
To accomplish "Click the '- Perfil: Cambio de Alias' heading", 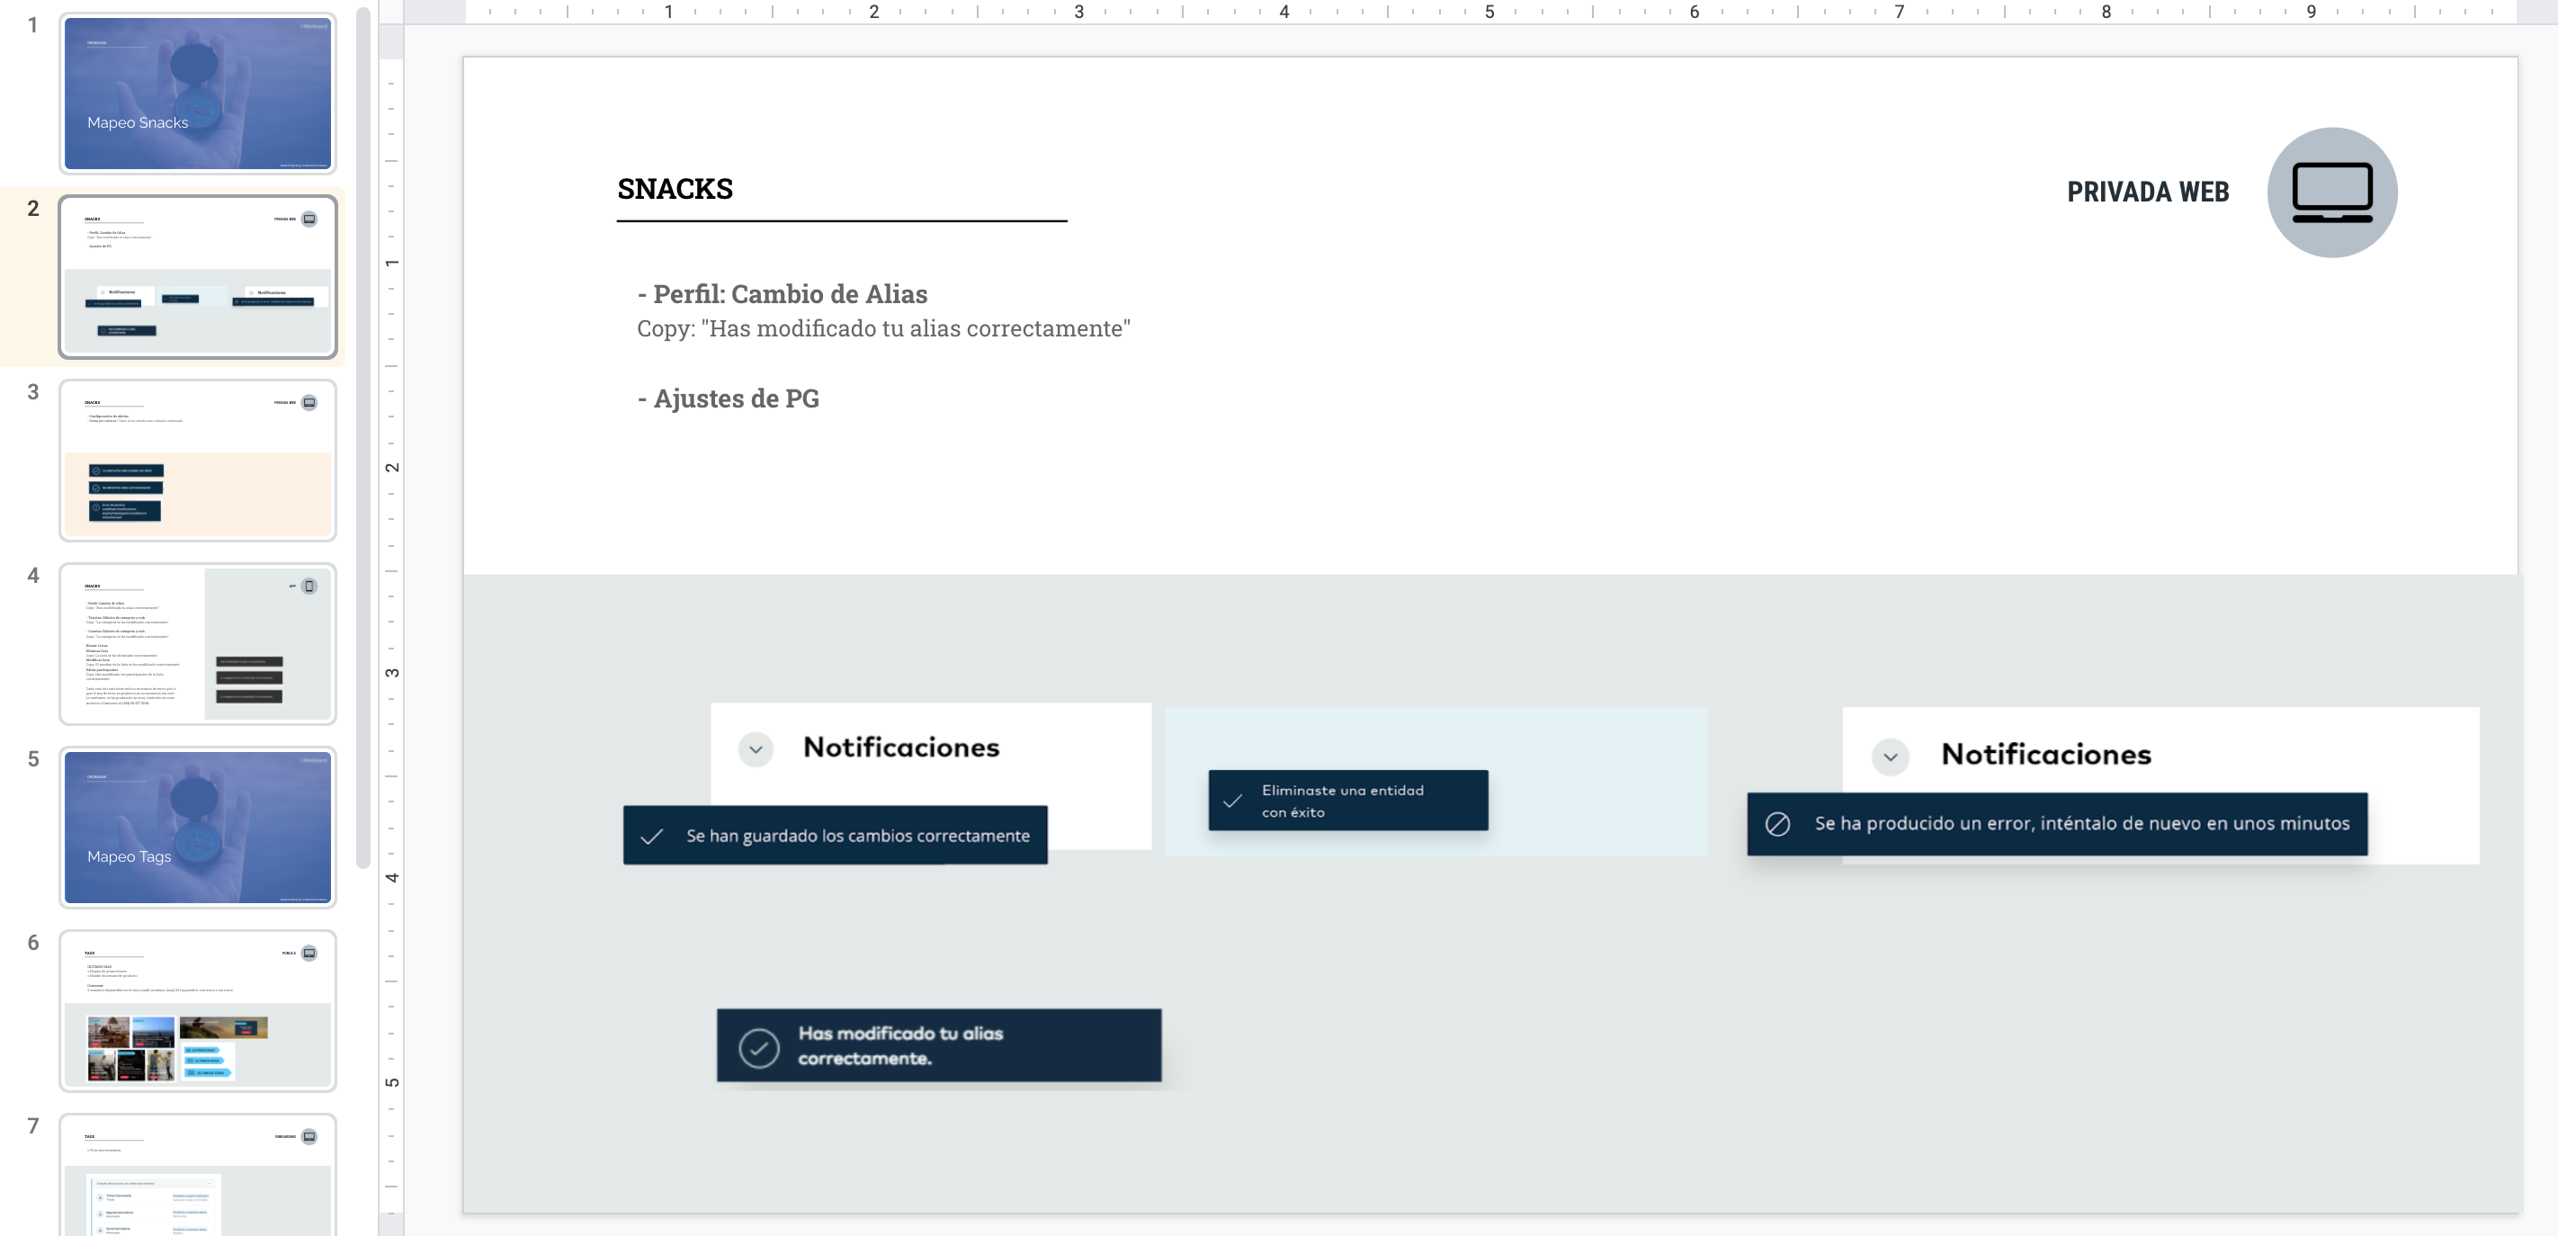I will 783,294.
